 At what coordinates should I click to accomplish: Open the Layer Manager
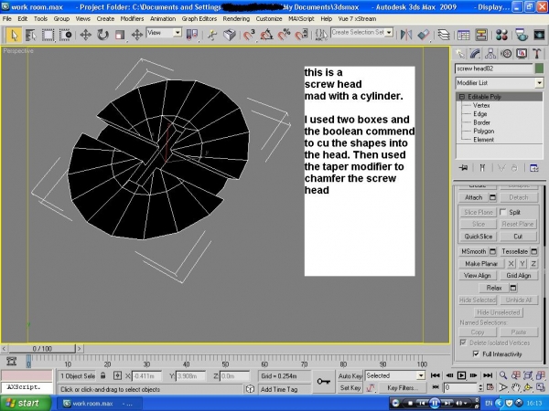(x=444, y=35)
